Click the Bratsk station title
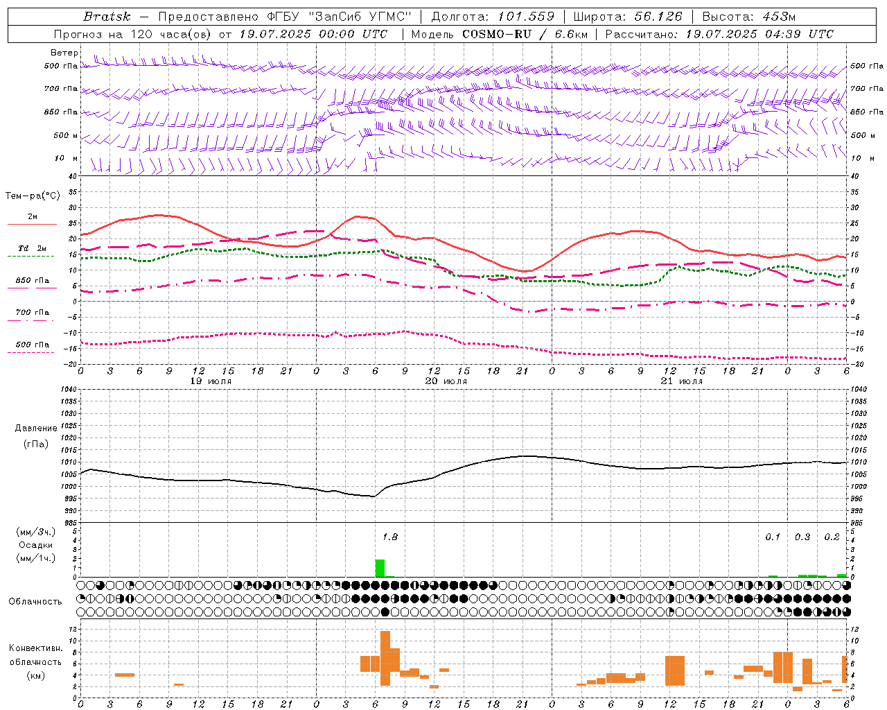Screen dimensions: 887x710 point(107,17)
